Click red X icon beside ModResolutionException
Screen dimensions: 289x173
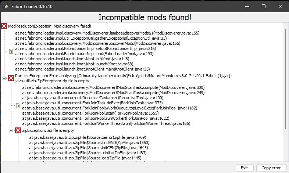4,26
